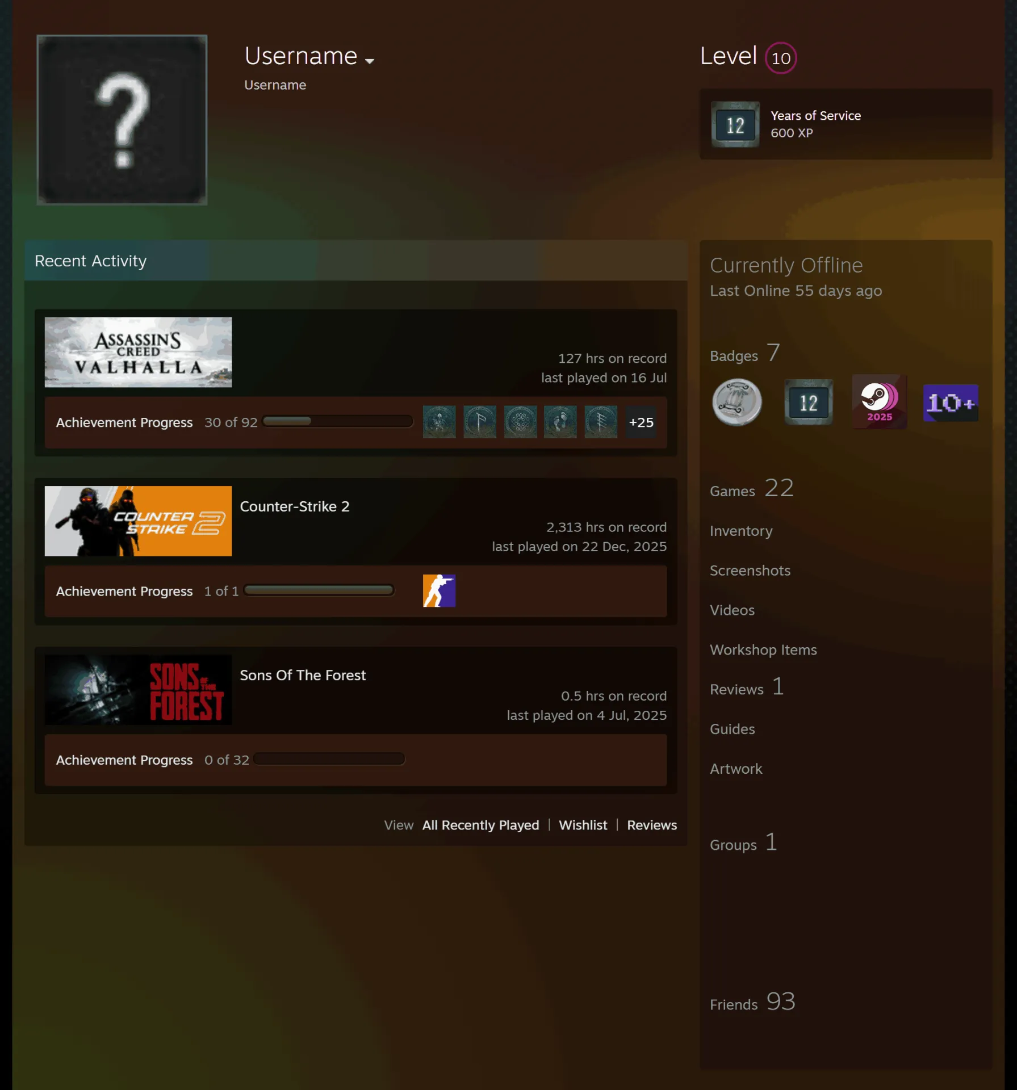Open the Level 10 badge circle
Image resolution: width=1017 pixels, height=1090 pixels.
781,58
